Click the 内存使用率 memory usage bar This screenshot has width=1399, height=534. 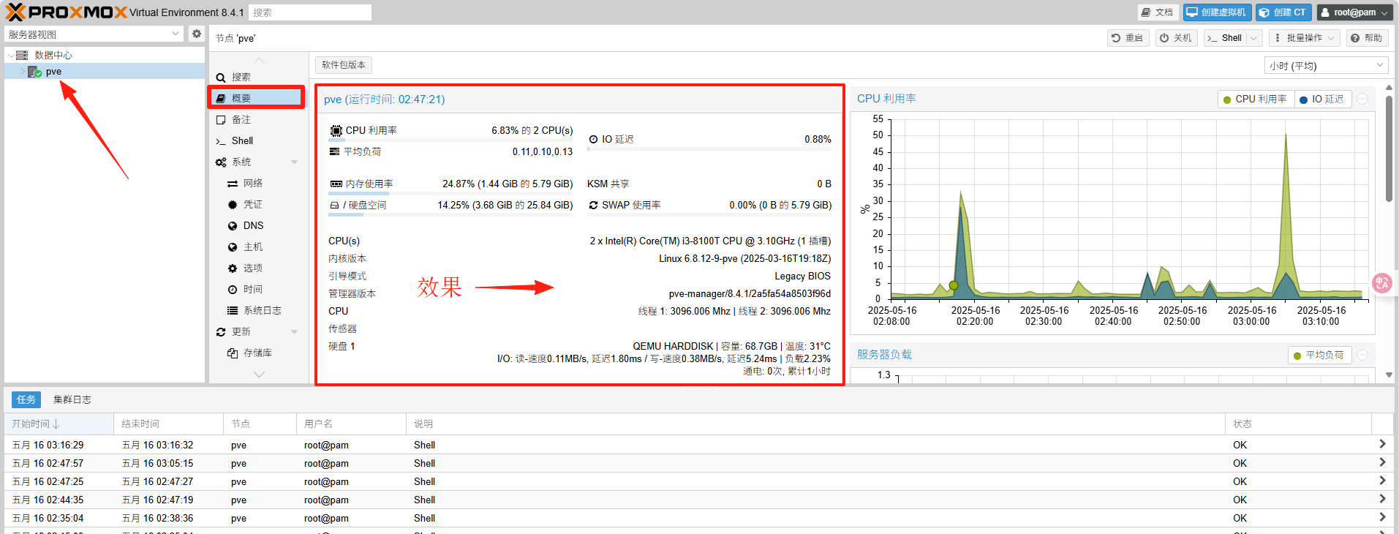[450, 194]
